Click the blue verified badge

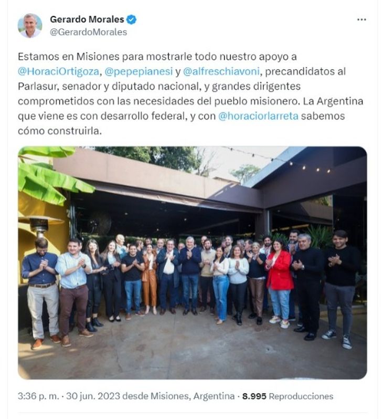pyautogui.click(x=131, y=19)
